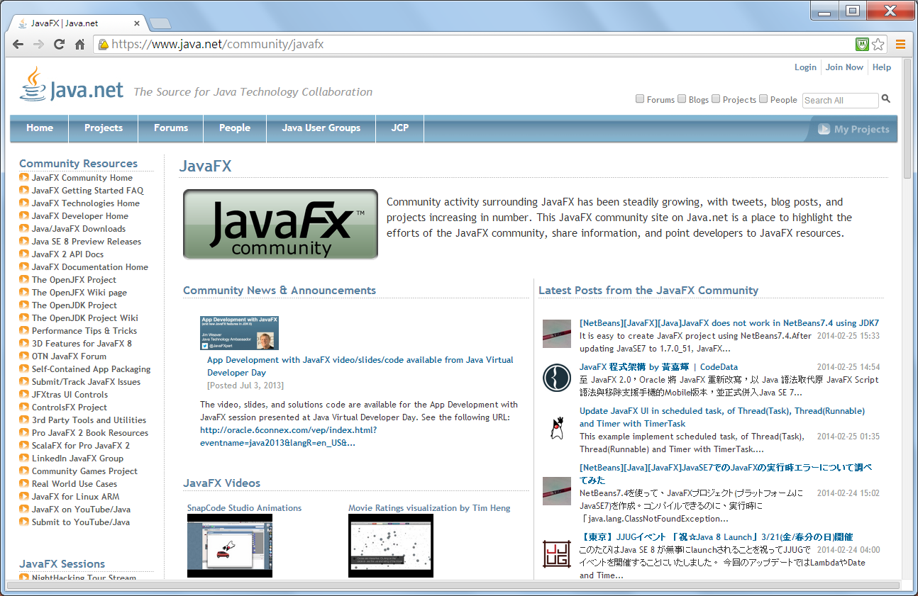Open JavaFX Getting Started FAQ link

point(87,191)
